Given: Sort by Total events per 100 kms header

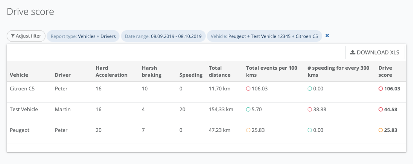Looking at the screenshot, I should point(272,71).
